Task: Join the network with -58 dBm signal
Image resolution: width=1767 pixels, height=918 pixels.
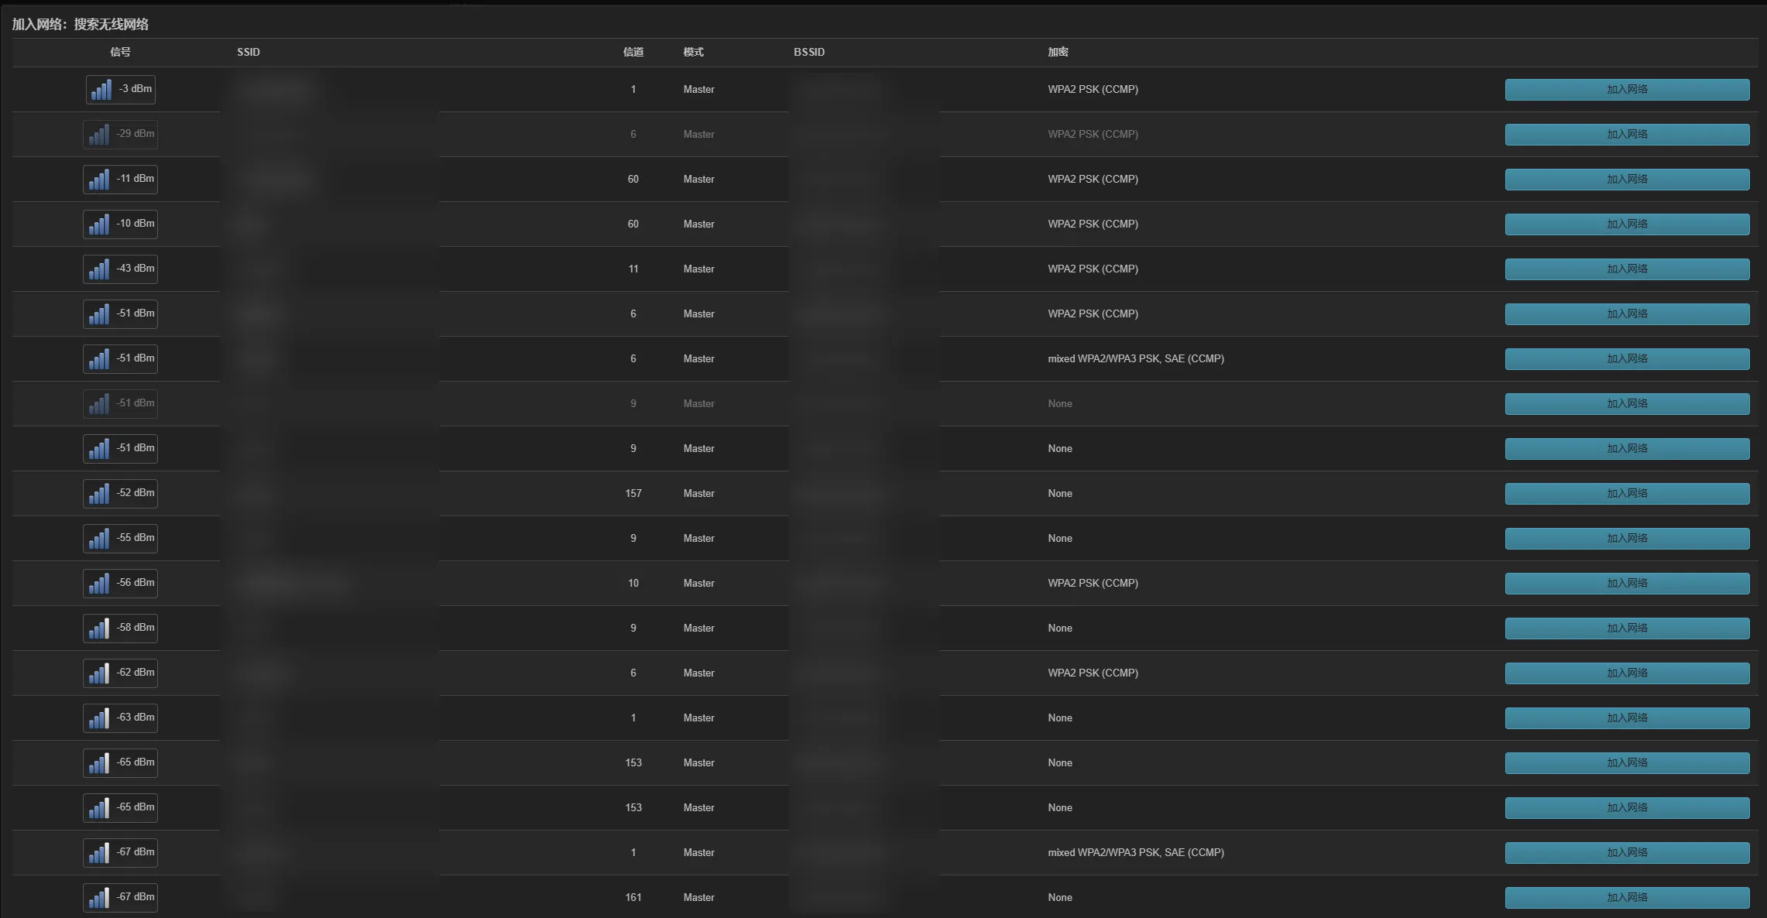Action: coord(1626,629)
